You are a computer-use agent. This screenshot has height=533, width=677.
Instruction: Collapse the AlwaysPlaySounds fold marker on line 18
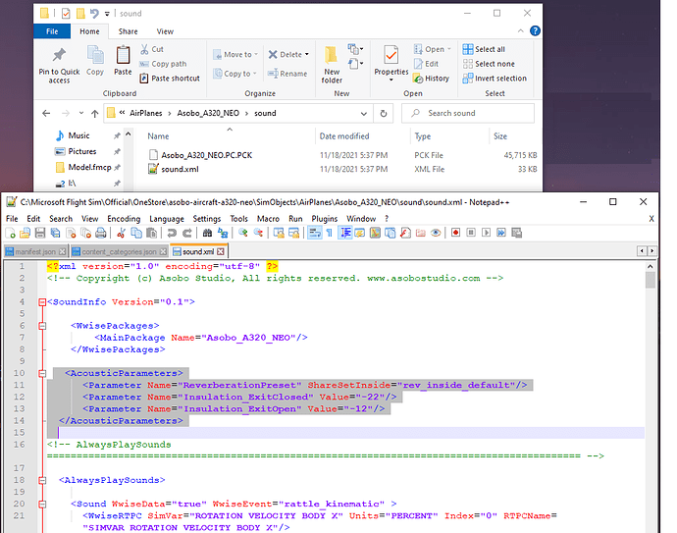point(42,480)
